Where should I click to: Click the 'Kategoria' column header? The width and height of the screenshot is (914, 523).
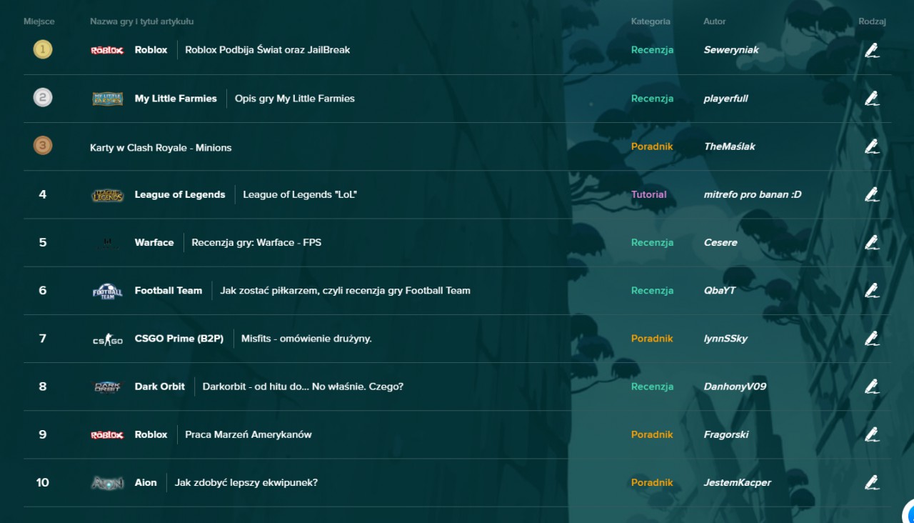651,21
